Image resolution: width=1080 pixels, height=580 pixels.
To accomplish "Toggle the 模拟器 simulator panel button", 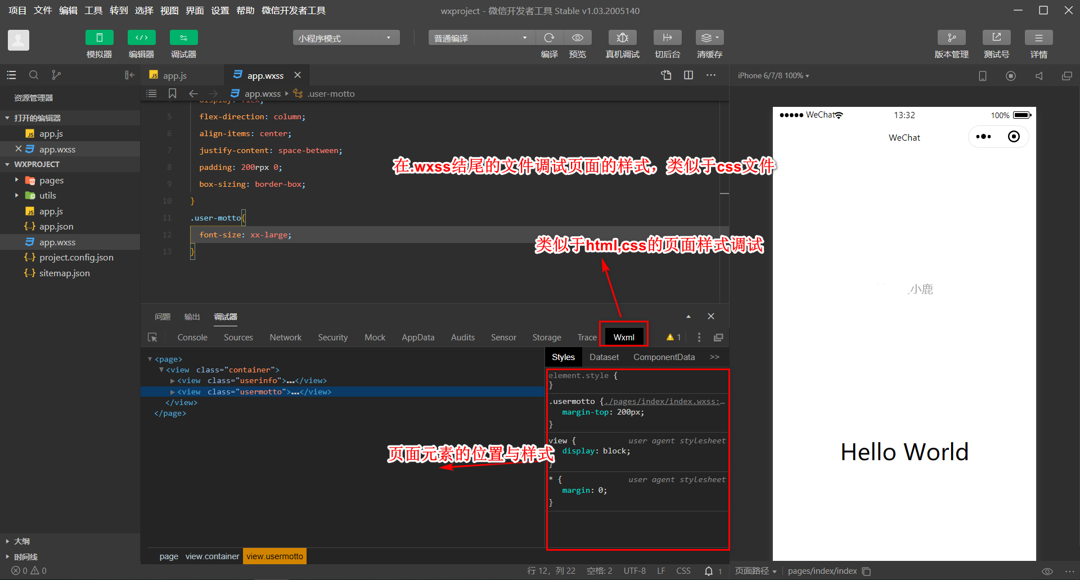I will (x=99, y=38).
